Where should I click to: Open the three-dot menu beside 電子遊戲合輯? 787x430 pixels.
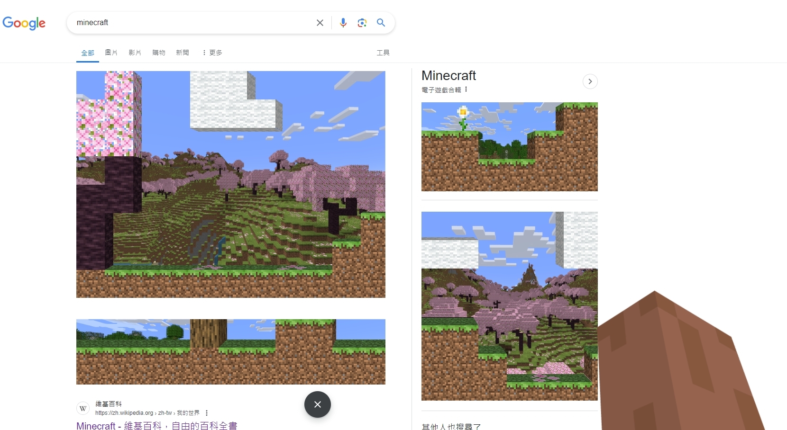(466, 89)
